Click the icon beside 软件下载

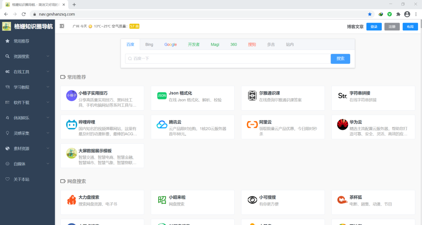(x=7, y=102)
